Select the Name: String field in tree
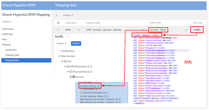This screenshot has height=110, width=209. pyautogui.click(x=90, y=86)
